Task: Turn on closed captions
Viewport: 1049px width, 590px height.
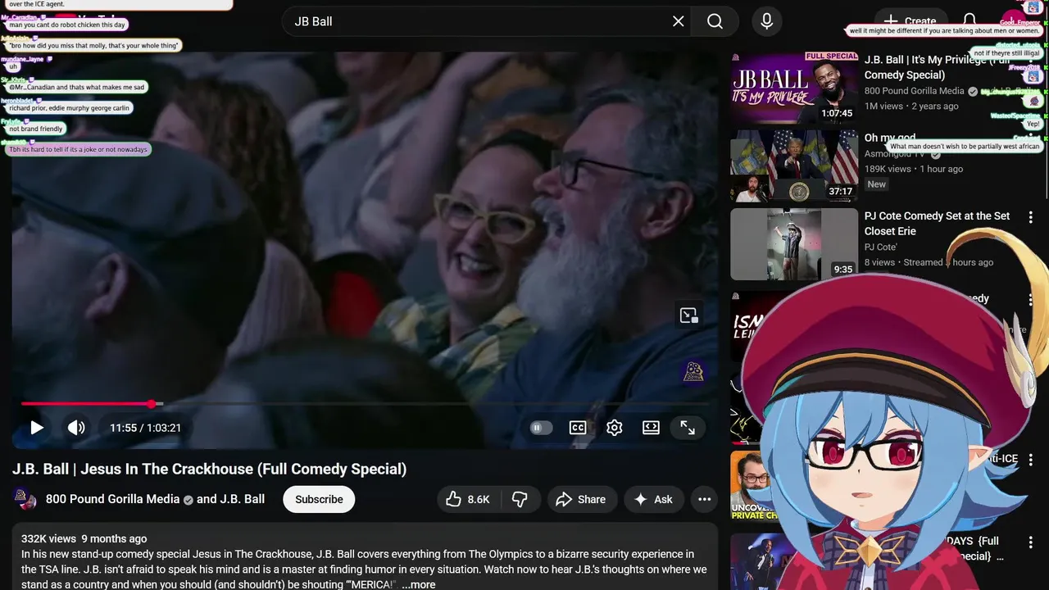Action: point(578,428)
